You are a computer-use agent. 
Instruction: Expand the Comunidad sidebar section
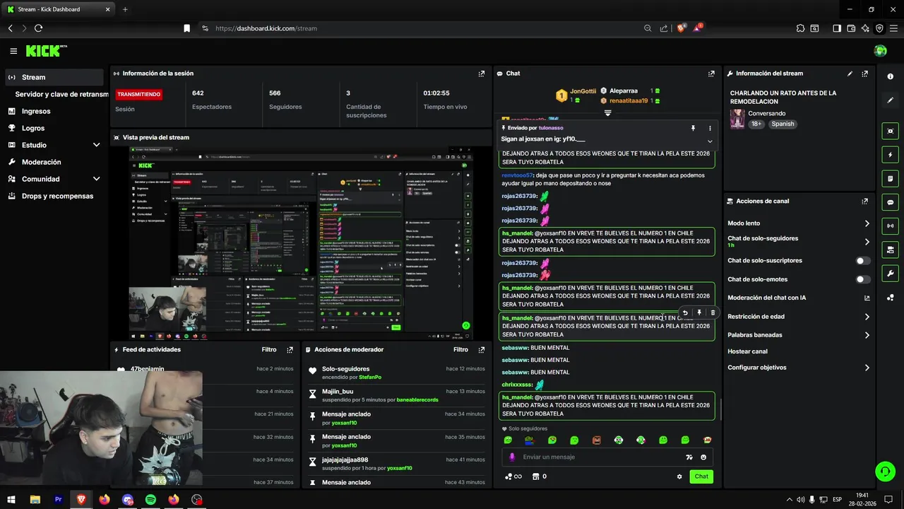coord(97,179)
